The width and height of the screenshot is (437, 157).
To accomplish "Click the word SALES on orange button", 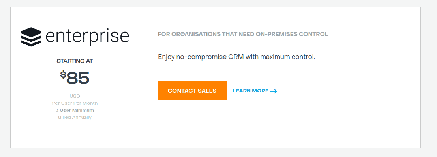I will [207, 91].
